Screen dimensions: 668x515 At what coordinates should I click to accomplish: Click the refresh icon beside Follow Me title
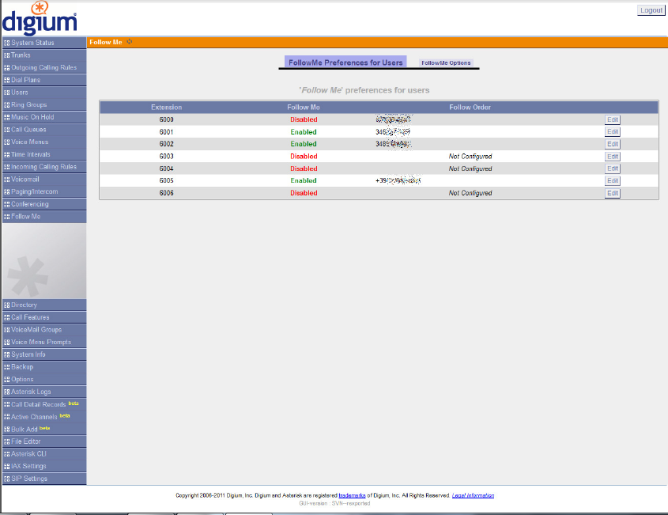(x=130, y=42)
